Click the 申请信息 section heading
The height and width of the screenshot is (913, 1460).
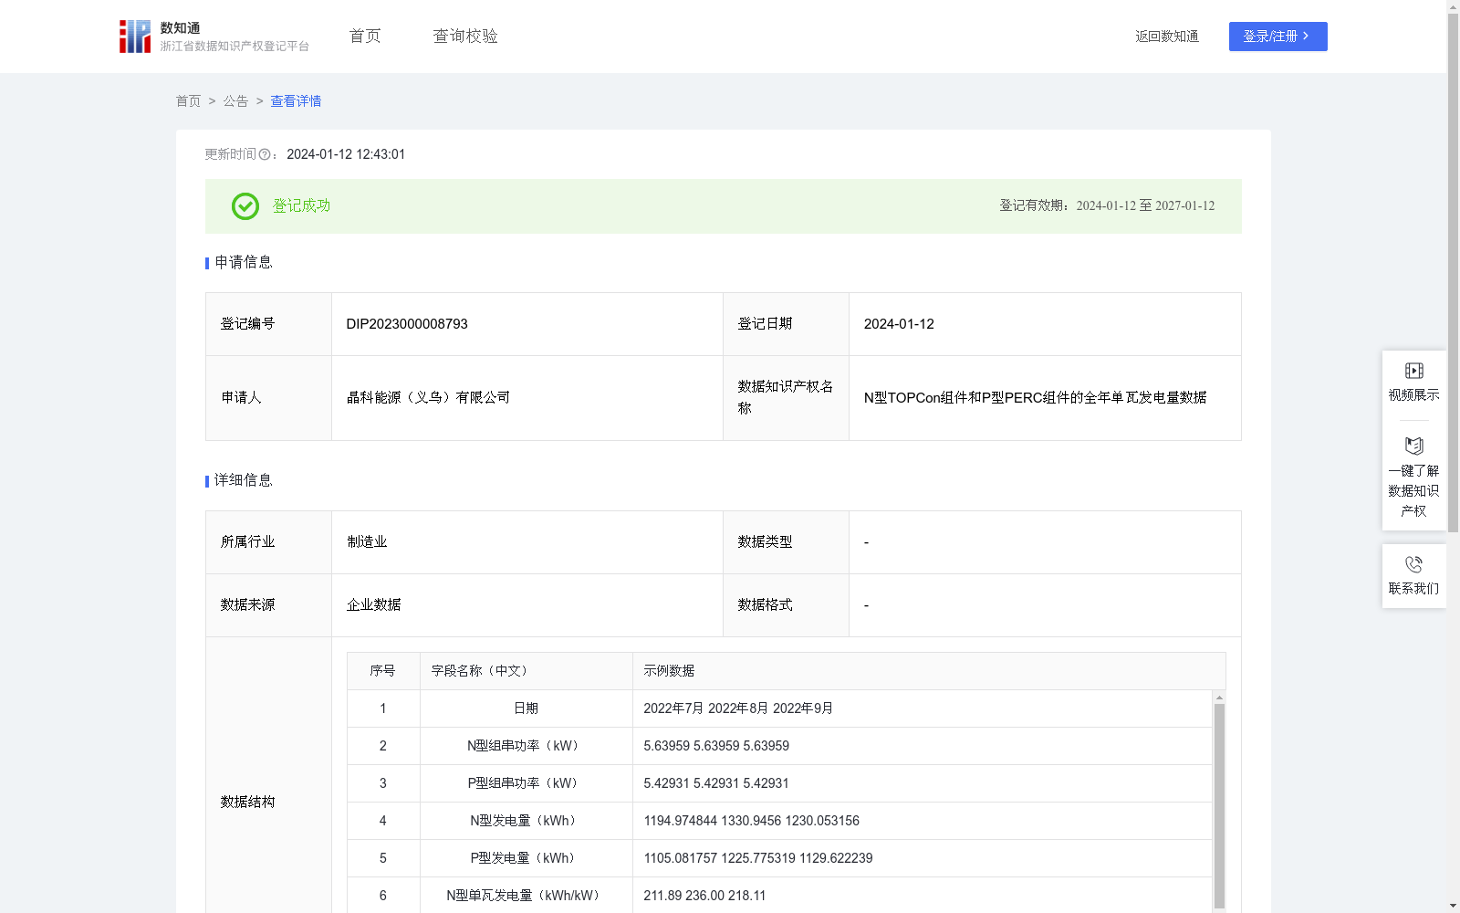pos(244,263)
